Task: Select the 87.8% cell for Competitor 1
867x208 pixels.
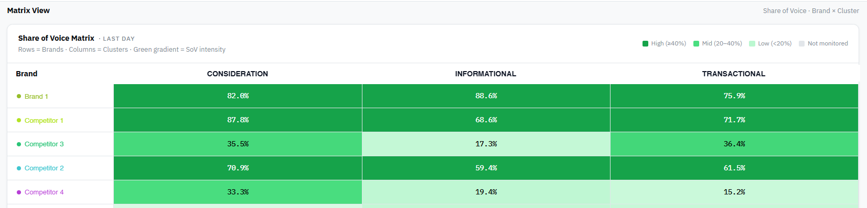Action: coord(238,120)
